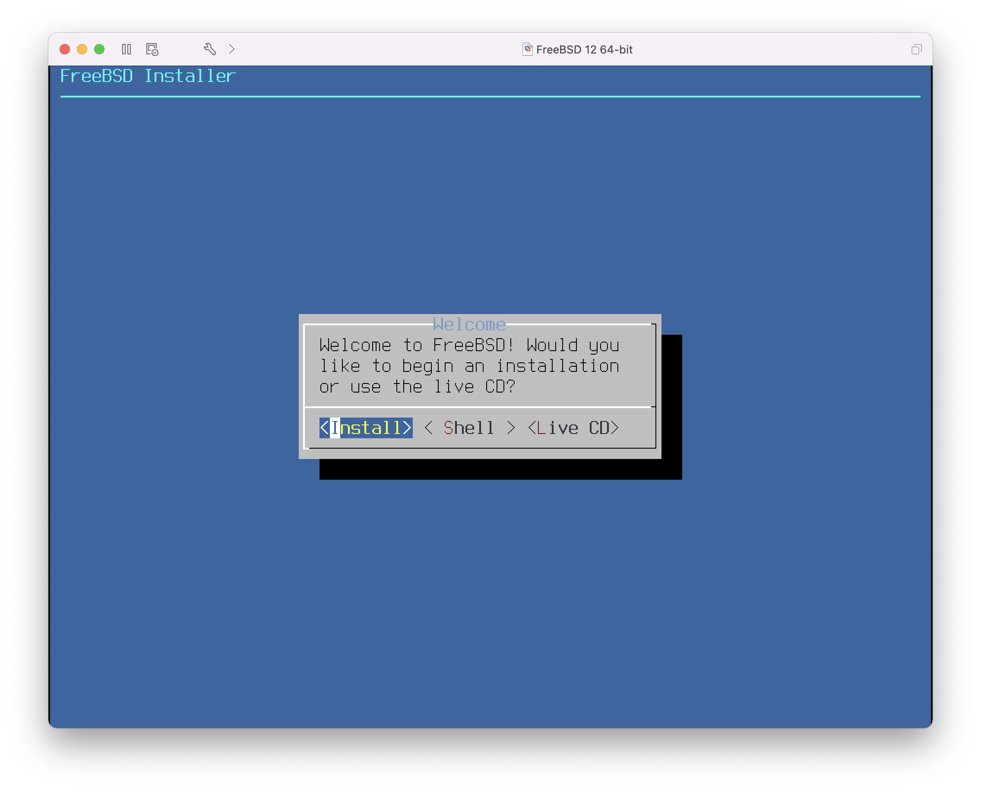981x792 pixels.
Task: Choose the highlighted Install option
Action: 366,428
